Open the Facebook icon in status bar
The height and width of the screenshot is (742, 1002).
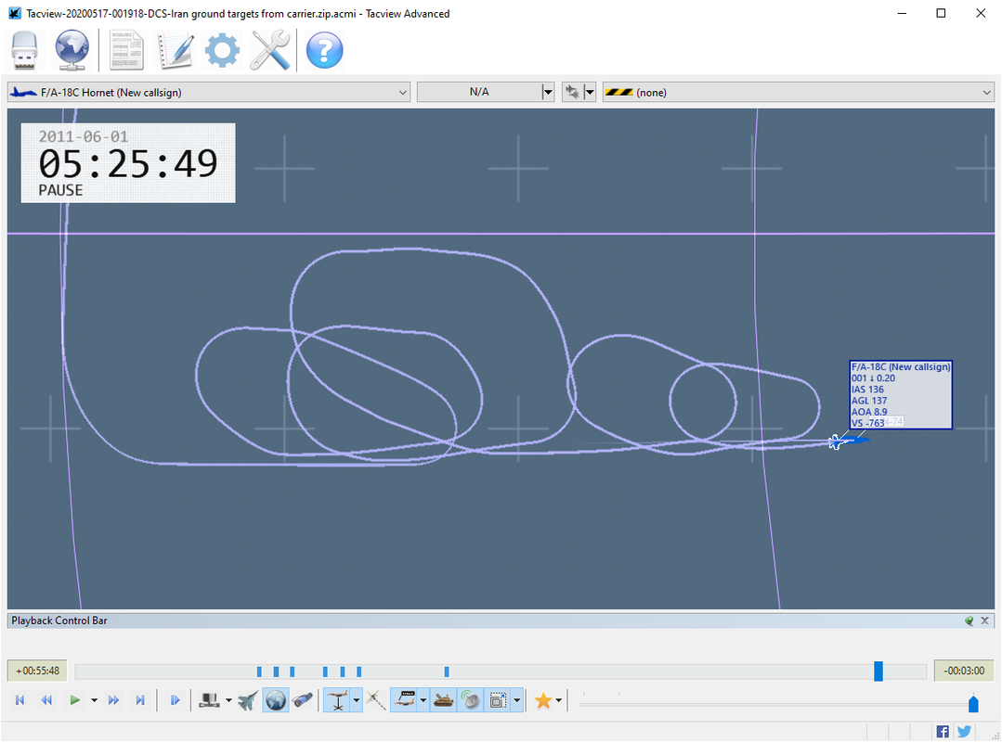(x=943, y=732)
